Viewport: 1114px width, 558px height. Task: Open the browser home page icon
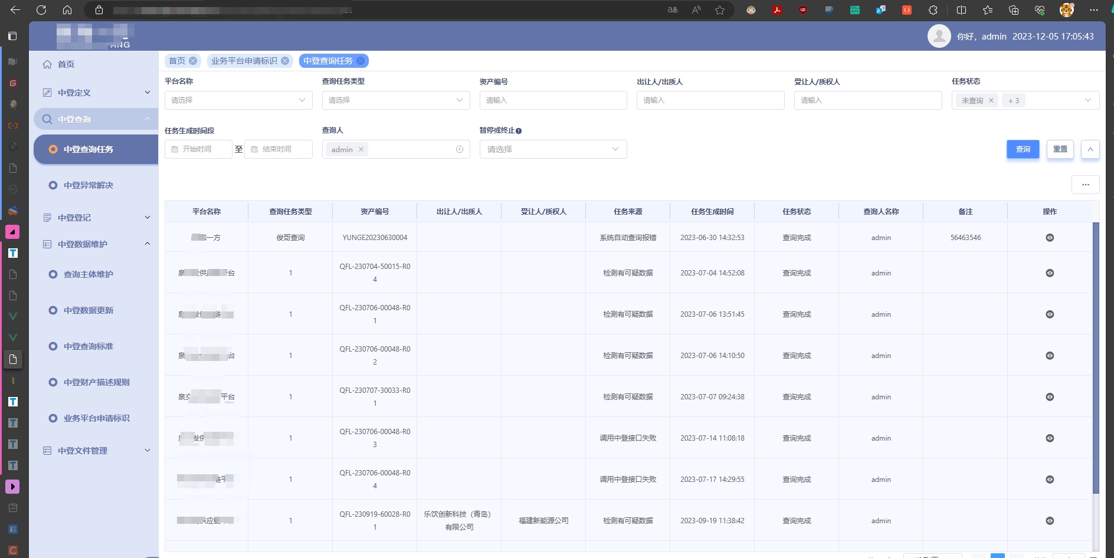[67, 9]
